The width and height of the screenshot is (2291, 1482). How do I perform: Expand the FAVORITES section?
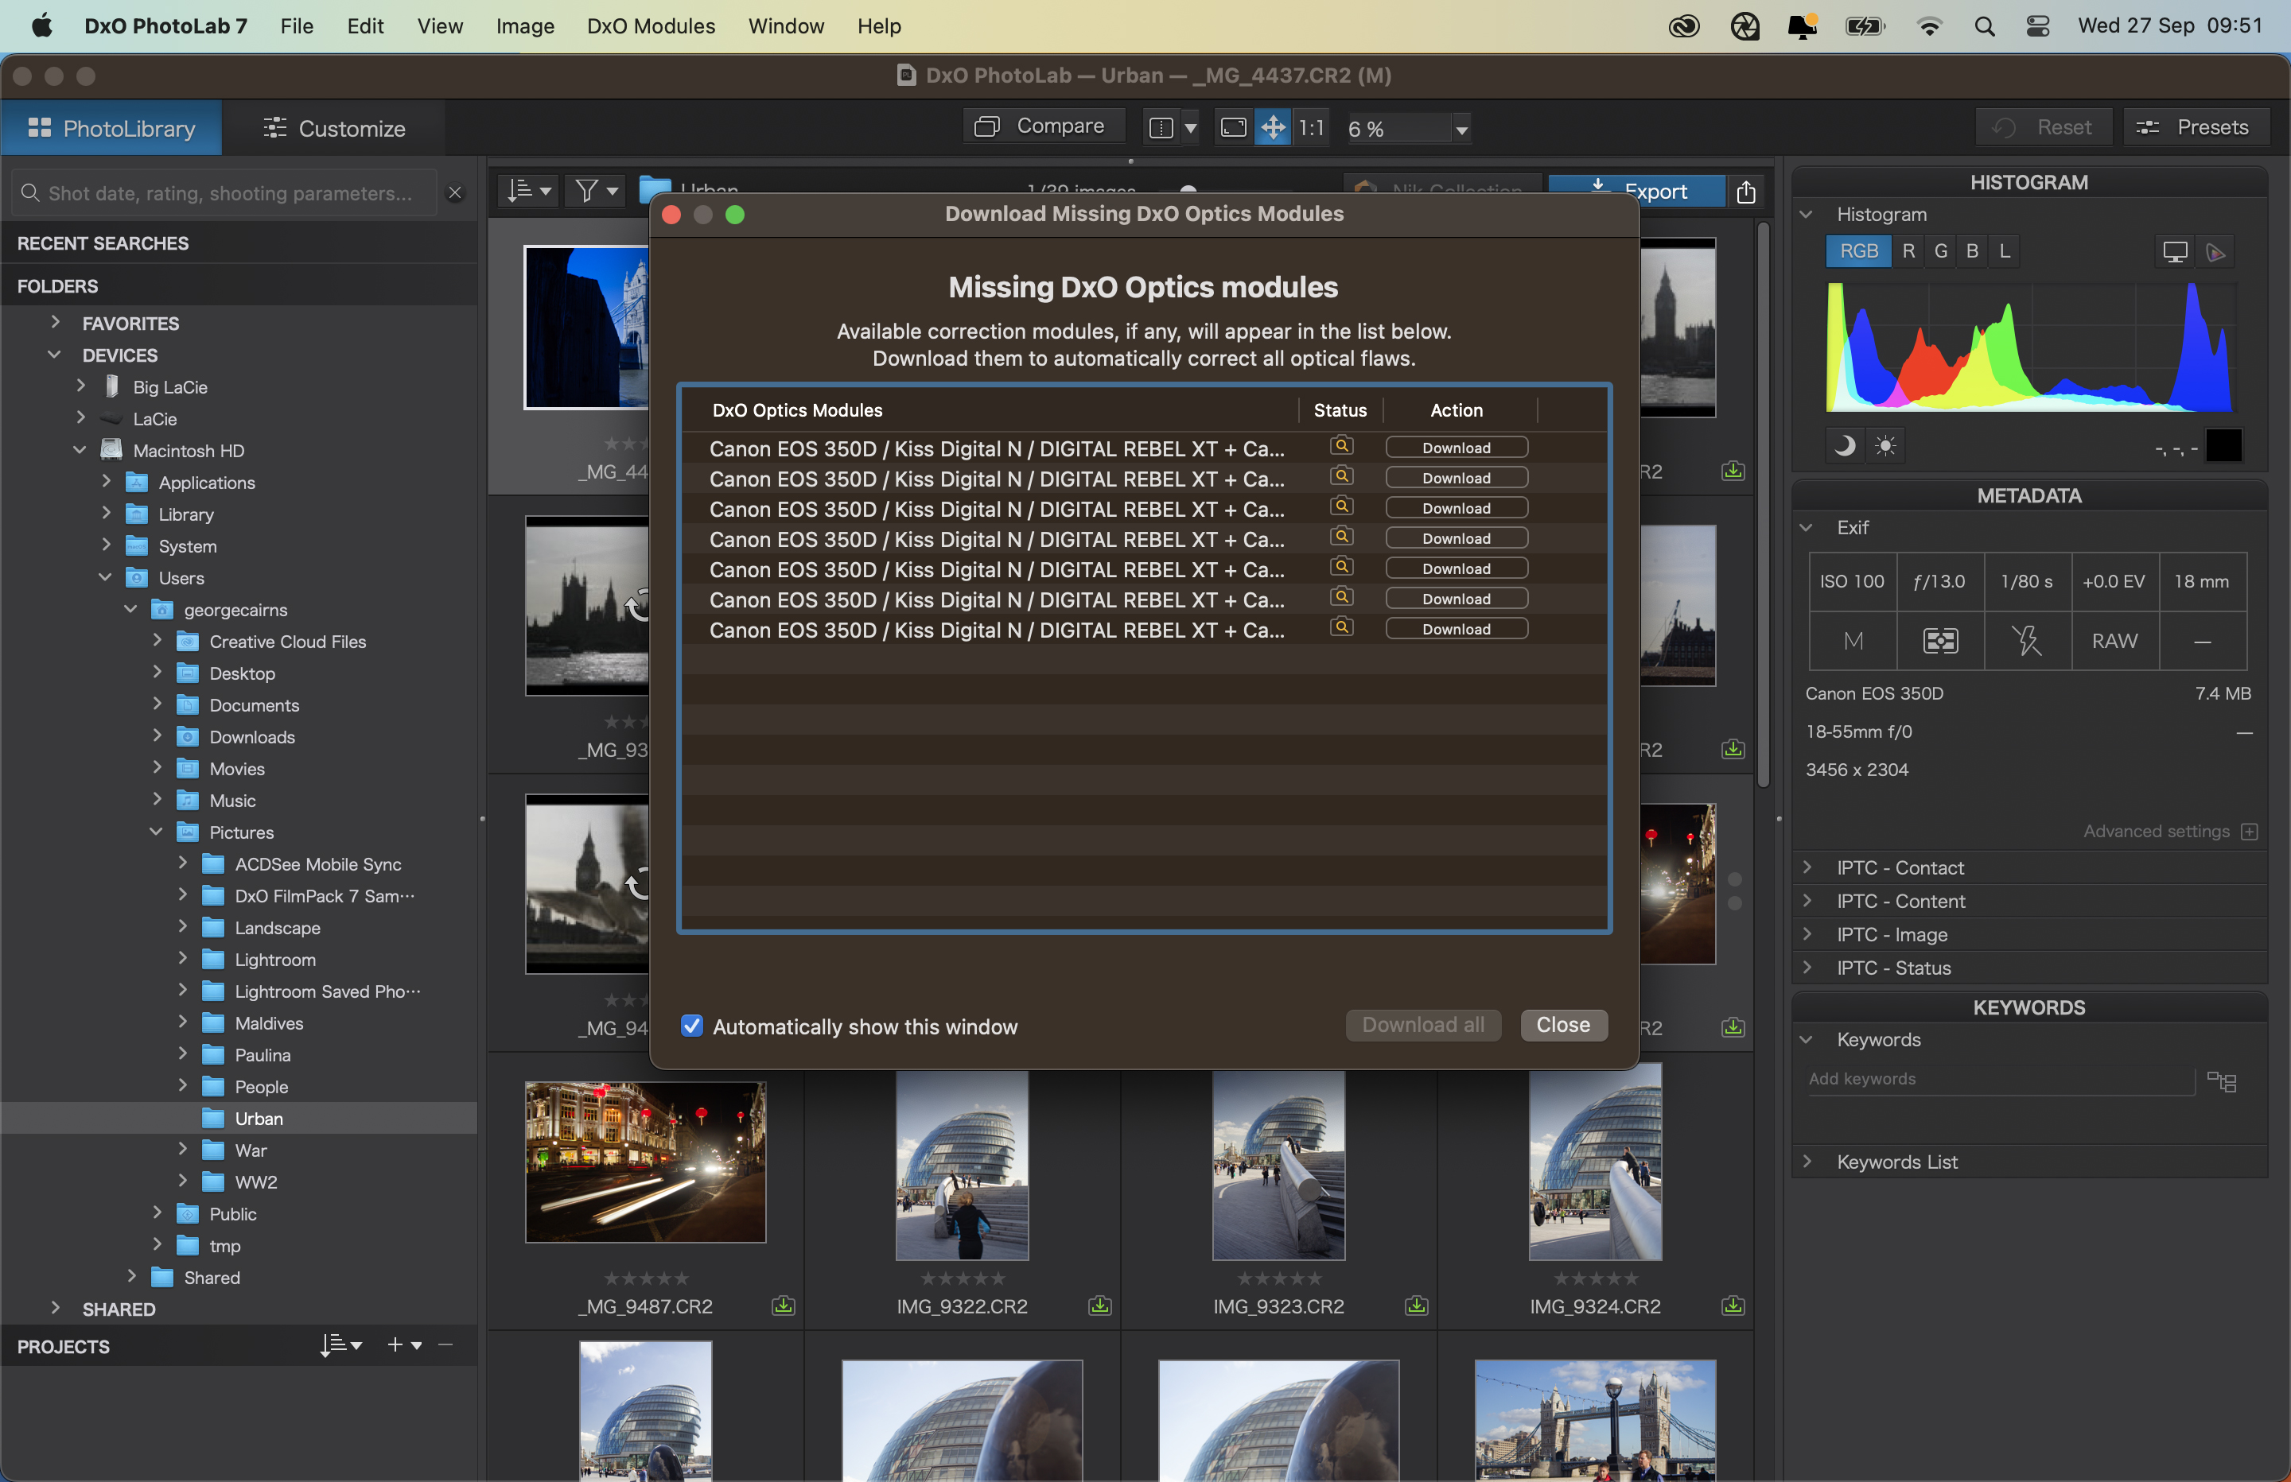(55, 322)
